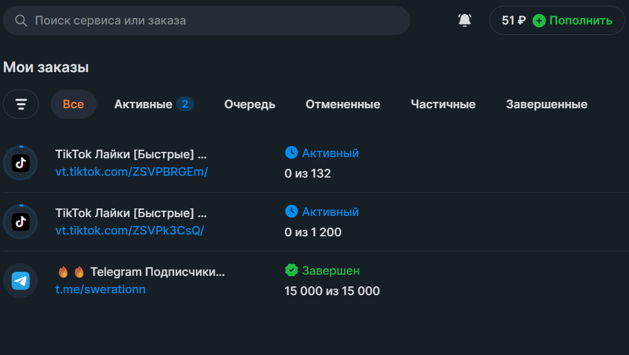Viewport: 629px width, 355px height.
Task: Open the vt.tiktok.com/ZSVPk3CsQ/ link
Action: click(x=130, y=230)
